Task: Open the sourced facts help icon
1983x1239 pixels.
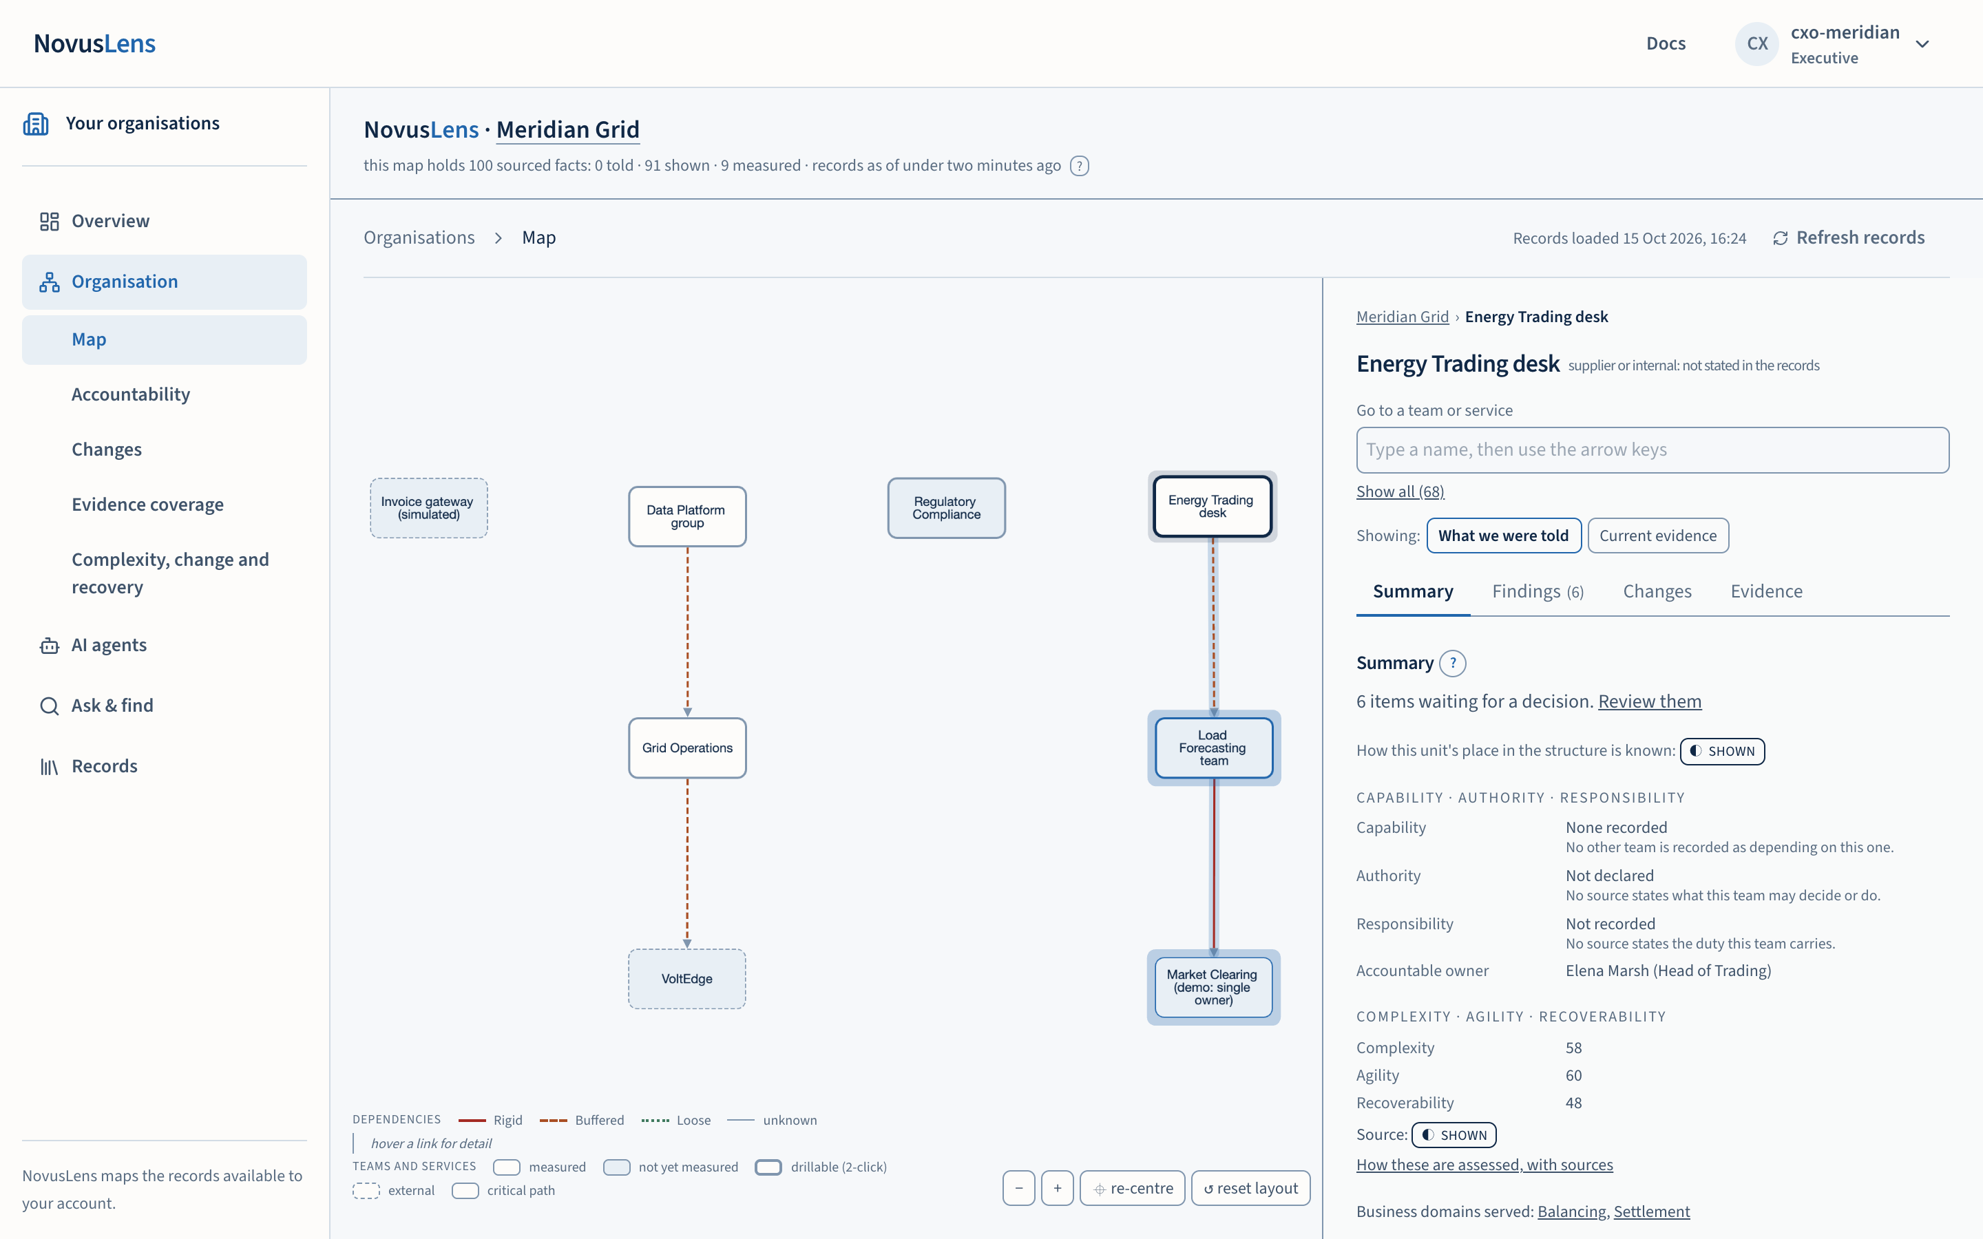Action: [x=1079, y=165]
